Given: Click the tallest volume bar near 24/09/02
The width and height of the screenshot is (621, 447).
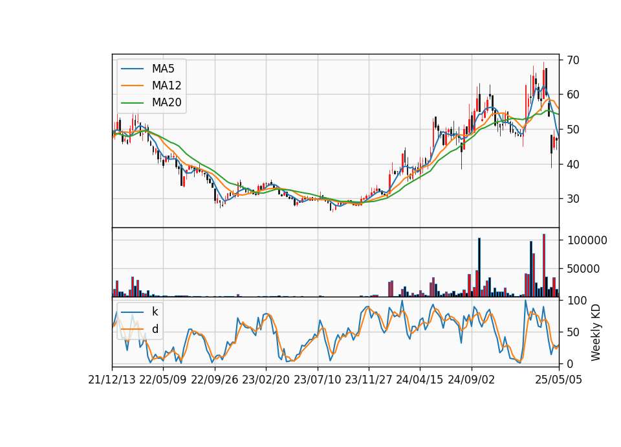Looking at the screenshot, I should tap(479, 268).
